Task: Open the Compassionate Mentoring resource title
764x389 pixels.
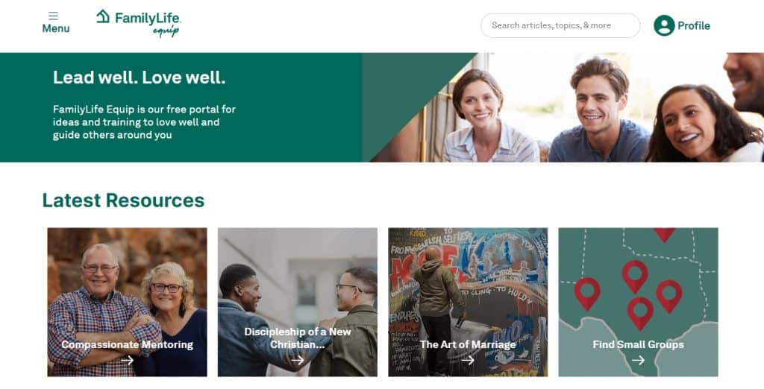Action: pos(127,344)
